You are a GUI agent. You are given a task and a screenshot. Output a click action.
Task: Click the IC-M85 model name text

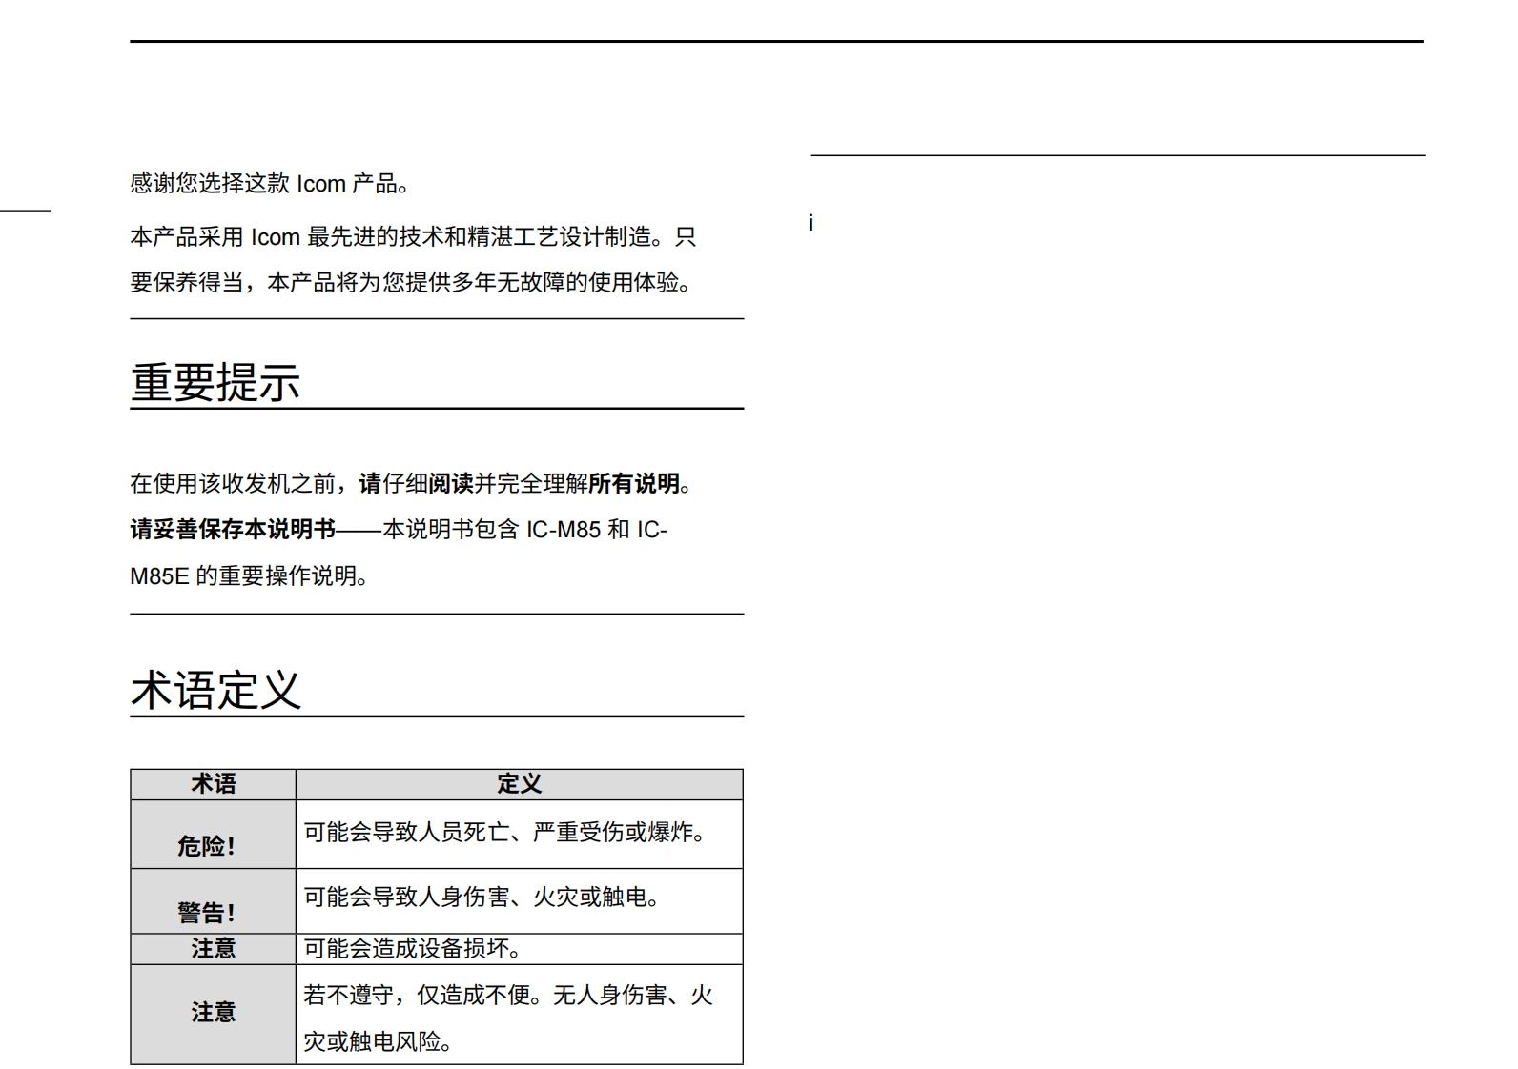564,530
